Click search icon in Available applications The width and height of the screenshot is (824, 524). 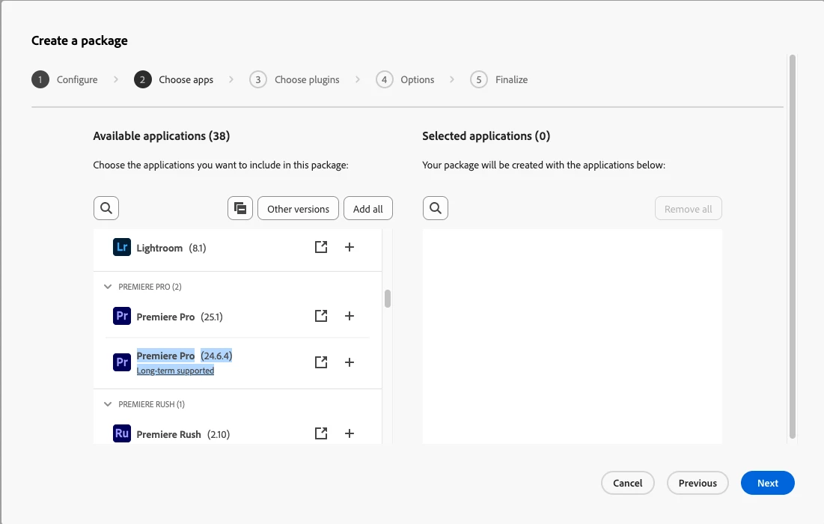click(106, 208)
